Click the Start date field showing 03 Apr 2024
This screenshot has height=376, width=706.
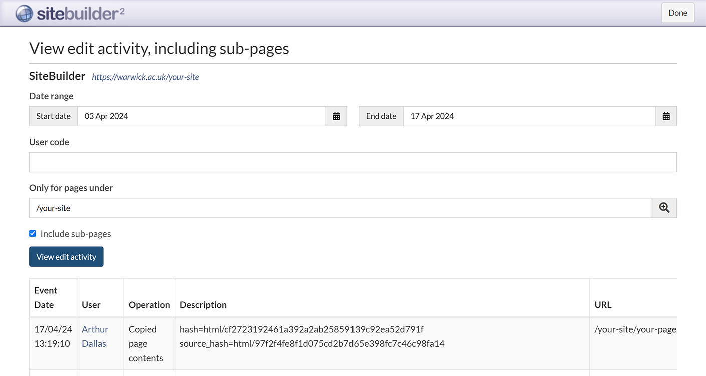(x=201, y=116)
